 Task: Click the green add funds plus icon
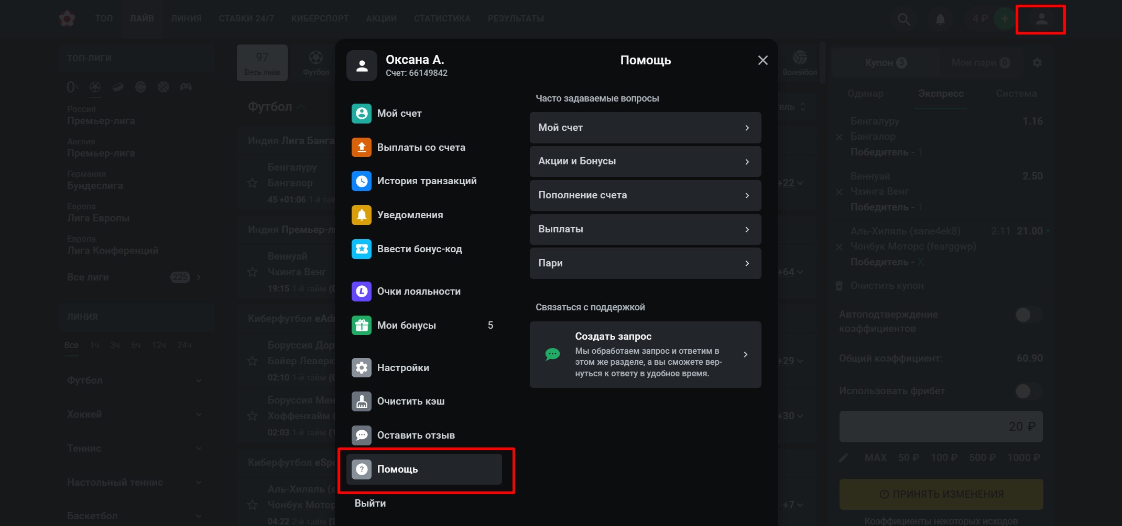[x=1004, y=19]
